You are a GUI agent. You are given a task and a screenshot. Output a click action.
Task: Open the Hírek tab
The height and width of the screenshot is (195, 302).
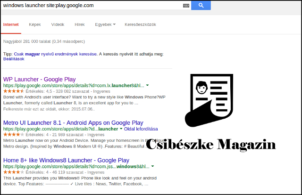tap(80, 24)
